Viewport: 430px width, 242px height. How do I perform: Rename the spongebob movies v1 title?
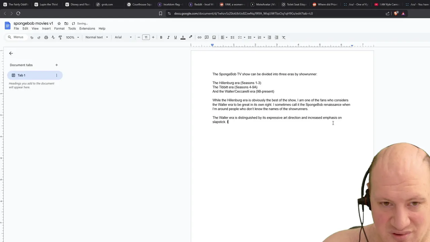[x=33, y=24]
